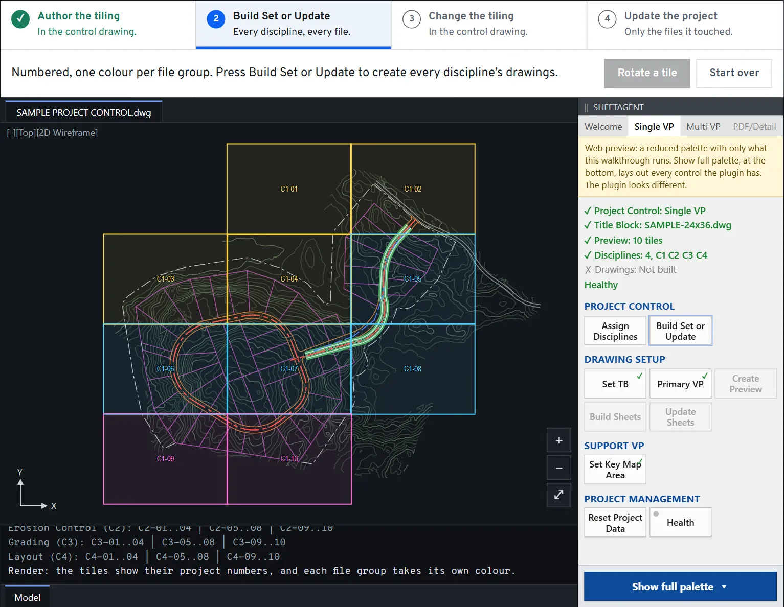Click the Build Set or Update palette button
784x607 pixels.
click(x=680, y=331)
